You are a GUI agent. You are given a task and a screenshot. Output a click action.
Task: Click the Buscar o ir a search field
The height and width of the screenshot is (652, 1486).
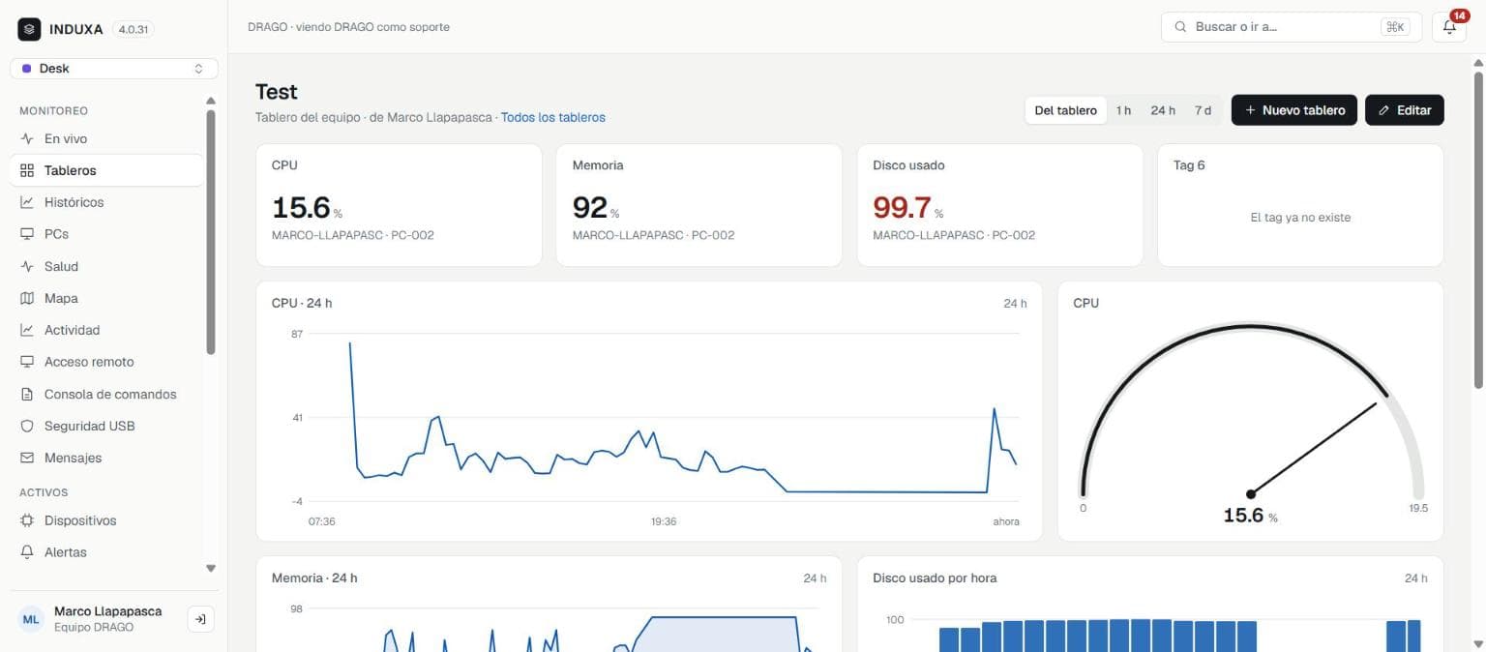[1291, 27]
